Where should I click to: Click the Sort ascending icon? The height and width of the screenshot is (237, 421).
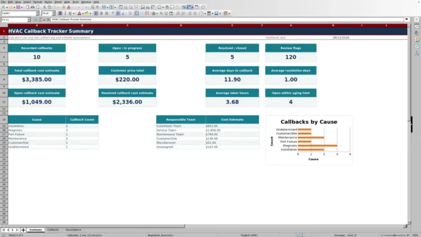click(126, 7)
